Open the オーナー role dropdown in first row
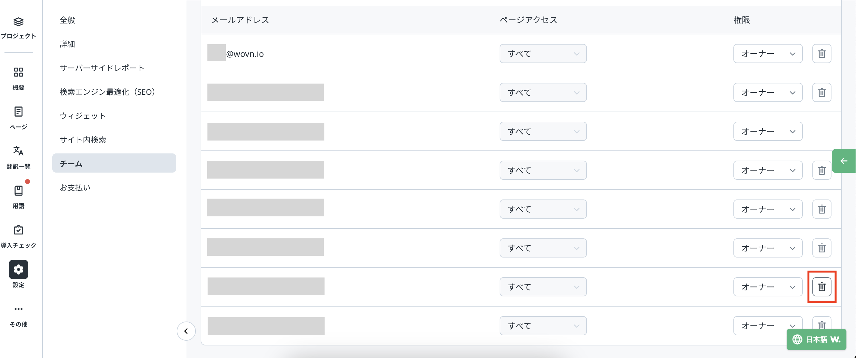This screenshot has height=358, width=856. point(767,54)
